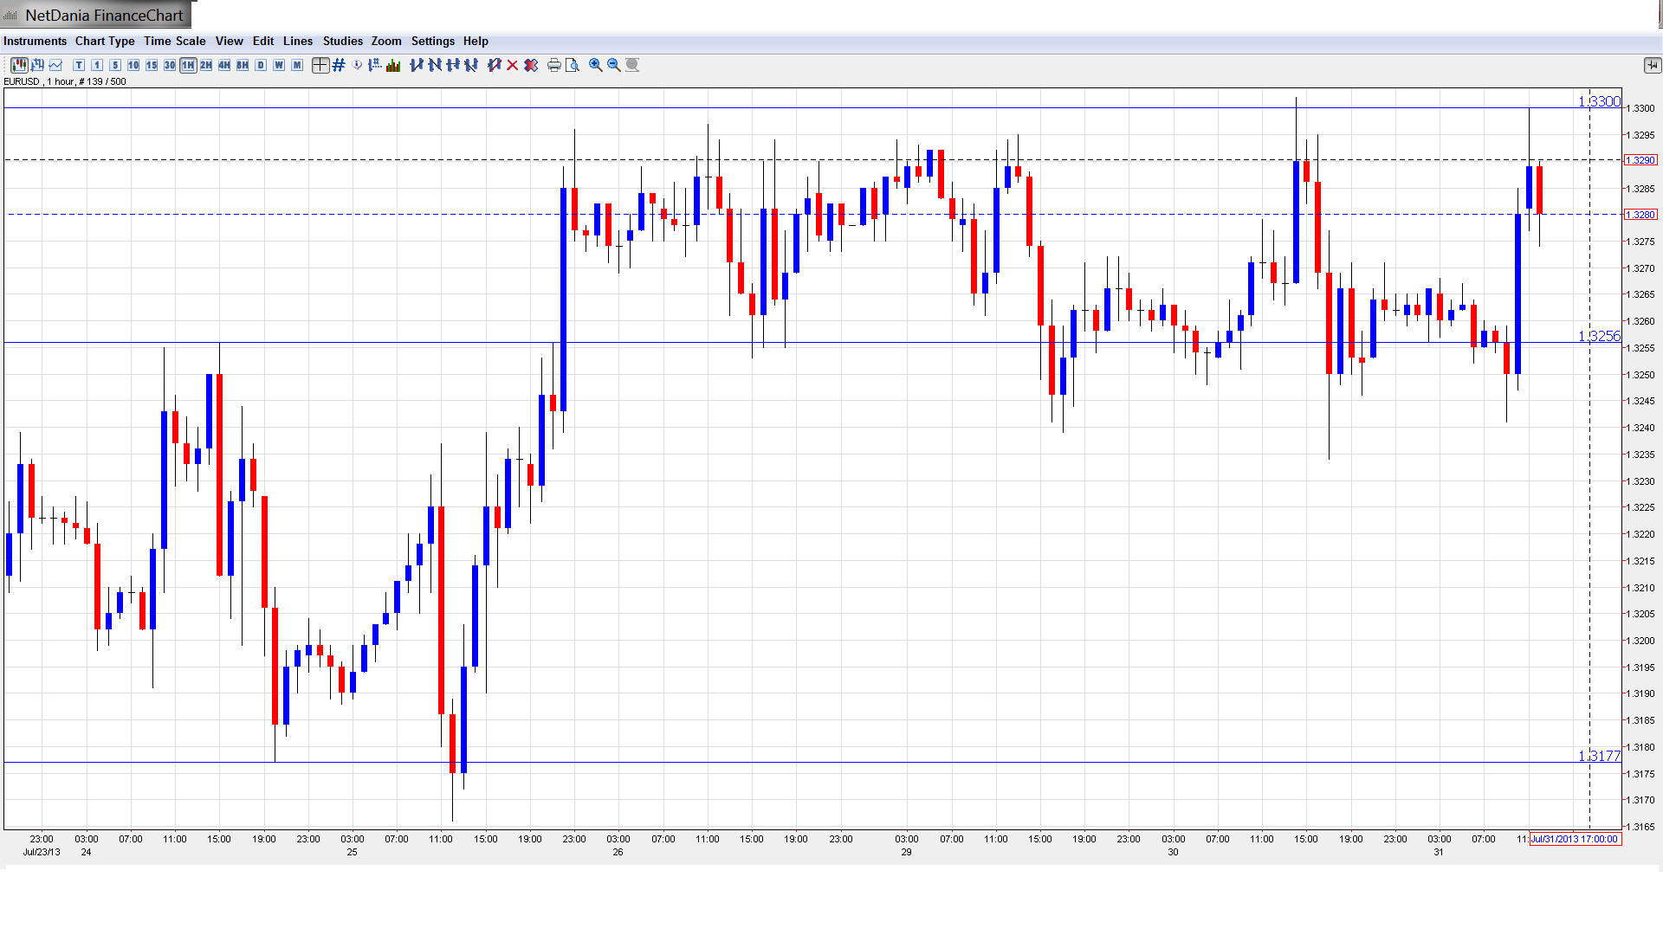Enable the 1H time scale button
The width and height of the screenshot is (1663, 935).
pyautogui.click(x=188, y=65)
